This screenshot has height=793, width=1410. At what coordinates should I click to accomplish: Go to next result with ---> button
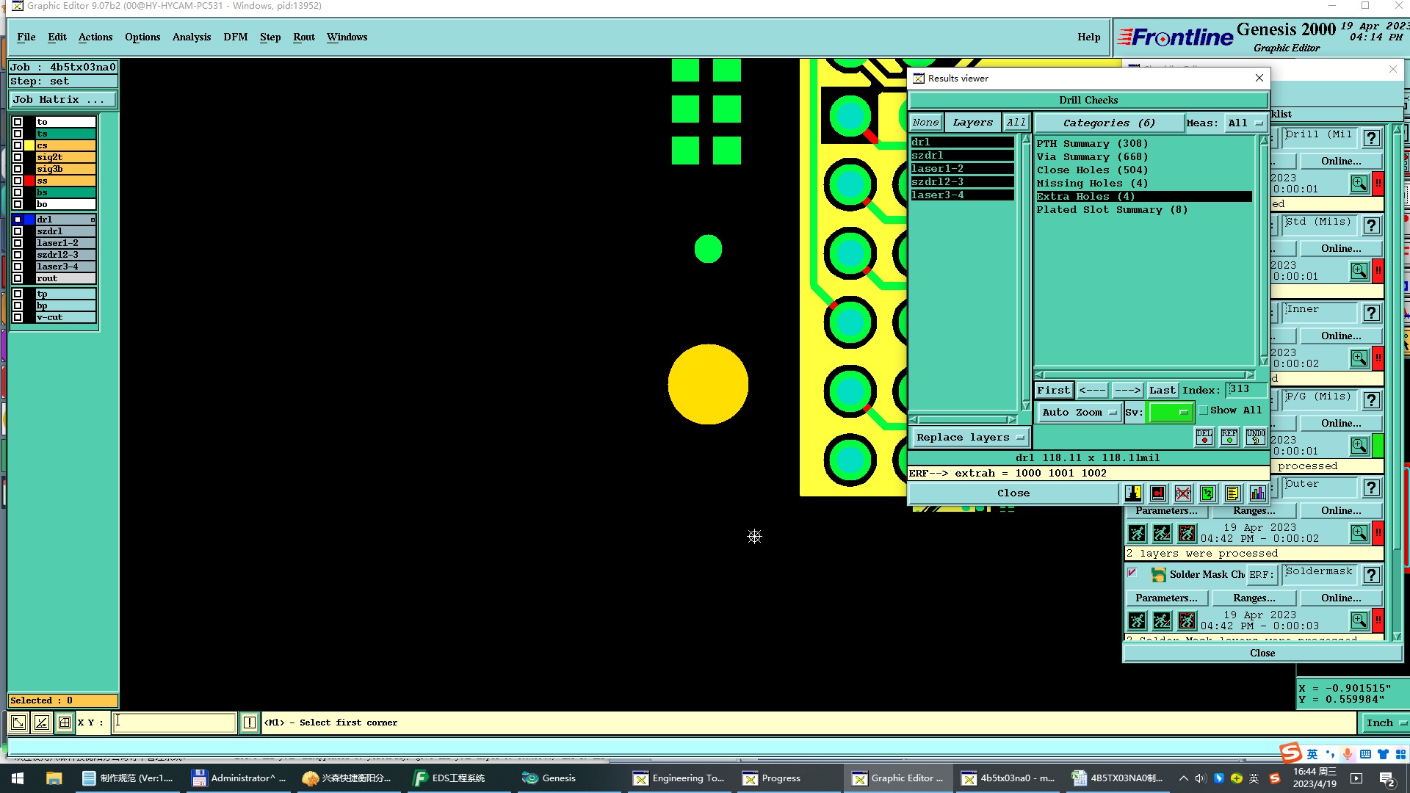tap(1127, 391)
